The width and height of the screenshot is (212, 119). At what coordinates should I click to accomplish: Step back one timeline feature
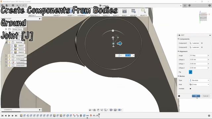[x=6, y=116]
